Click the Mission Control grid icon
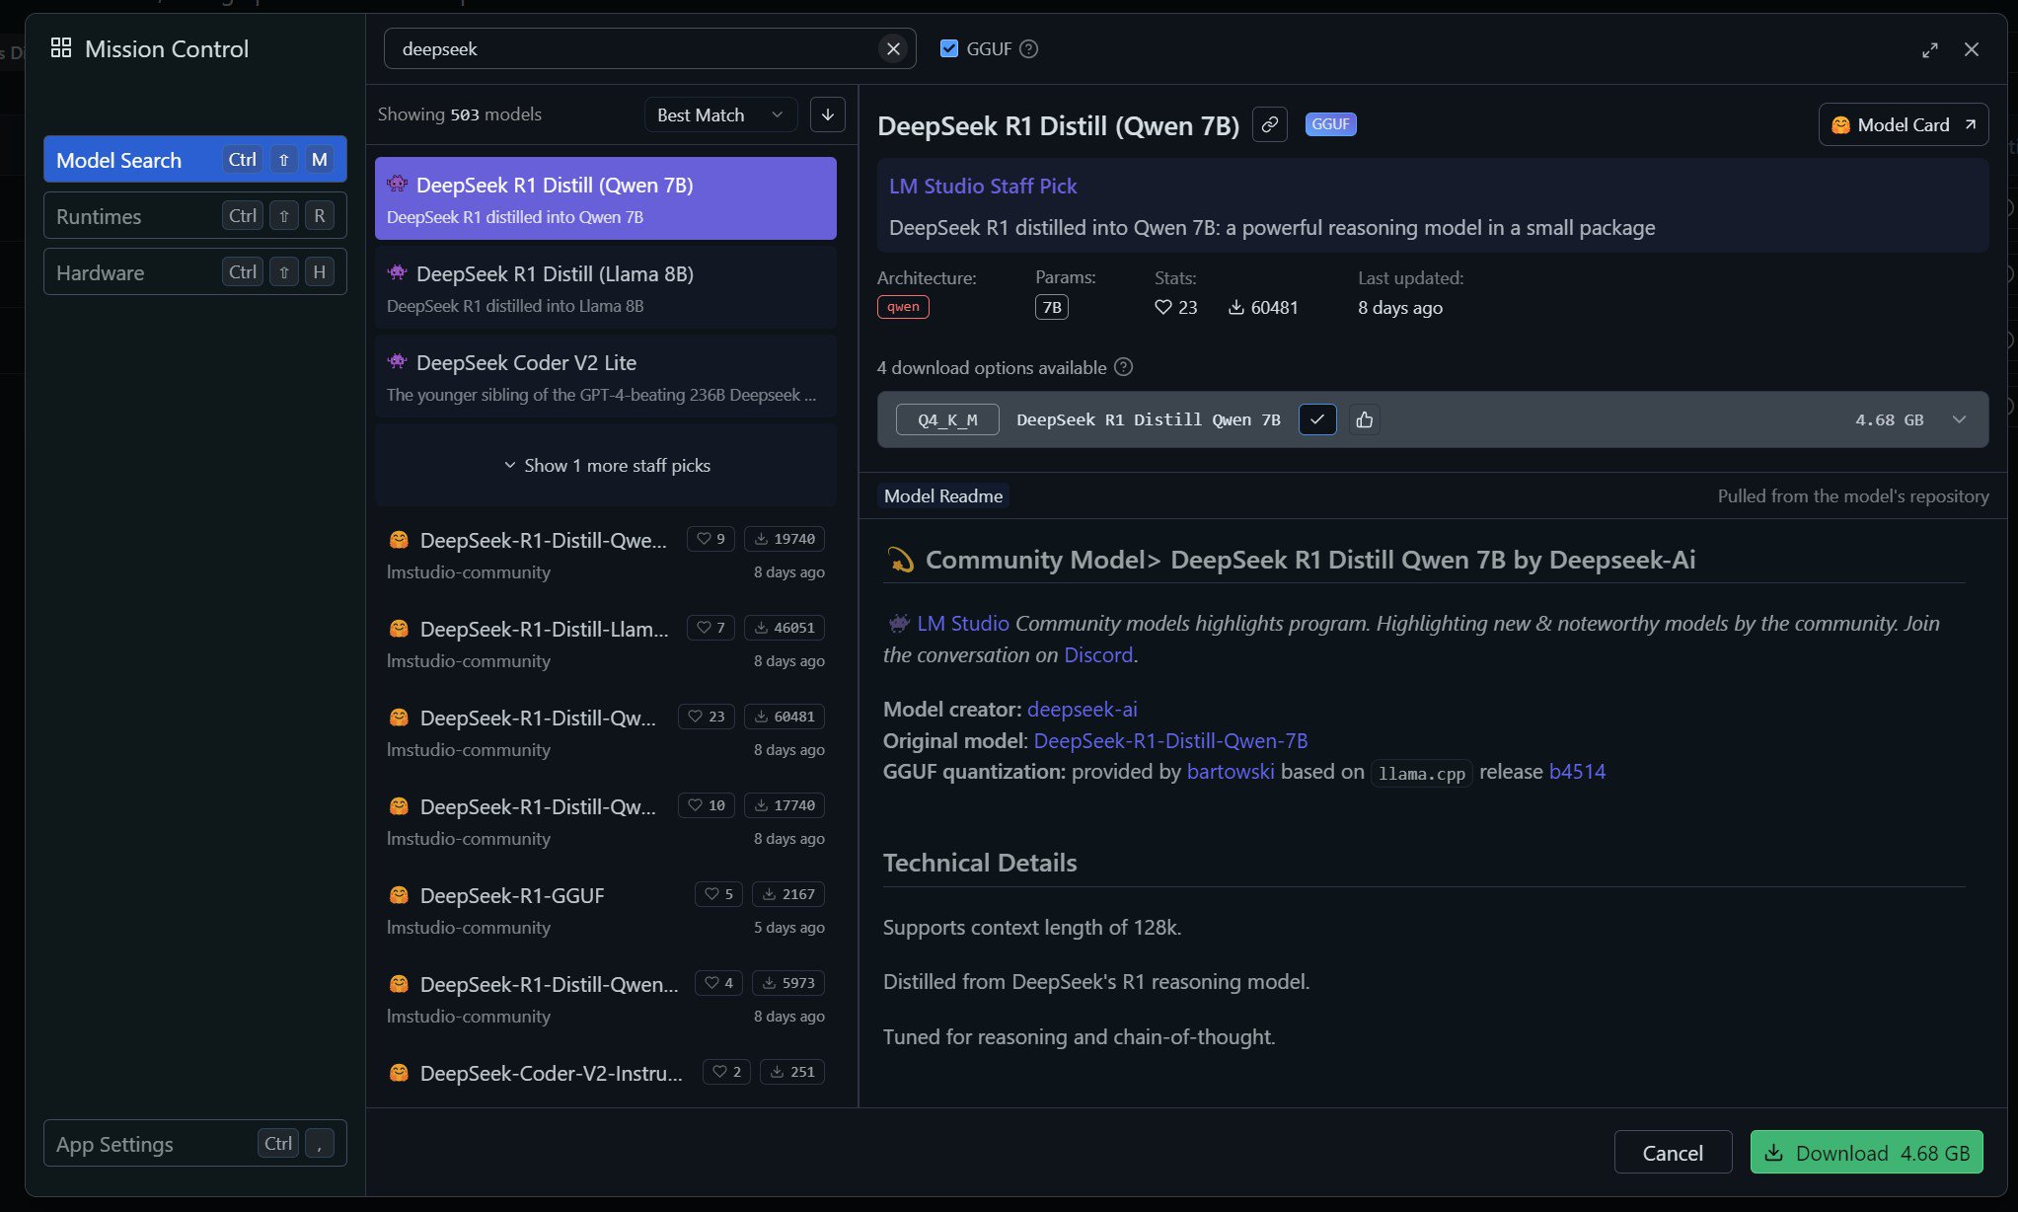Screen dimensions: 2018x1212 [61, 46]
